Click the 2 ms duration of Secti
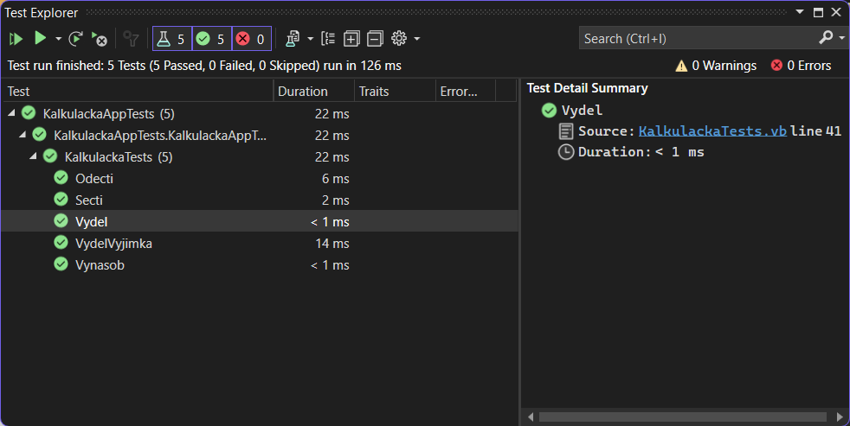850x426 pixels. point(336,200)
